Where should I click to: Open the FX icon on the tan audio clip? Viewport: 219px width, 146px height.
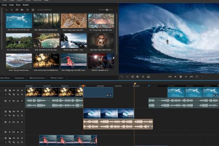[x=150, y=127]
